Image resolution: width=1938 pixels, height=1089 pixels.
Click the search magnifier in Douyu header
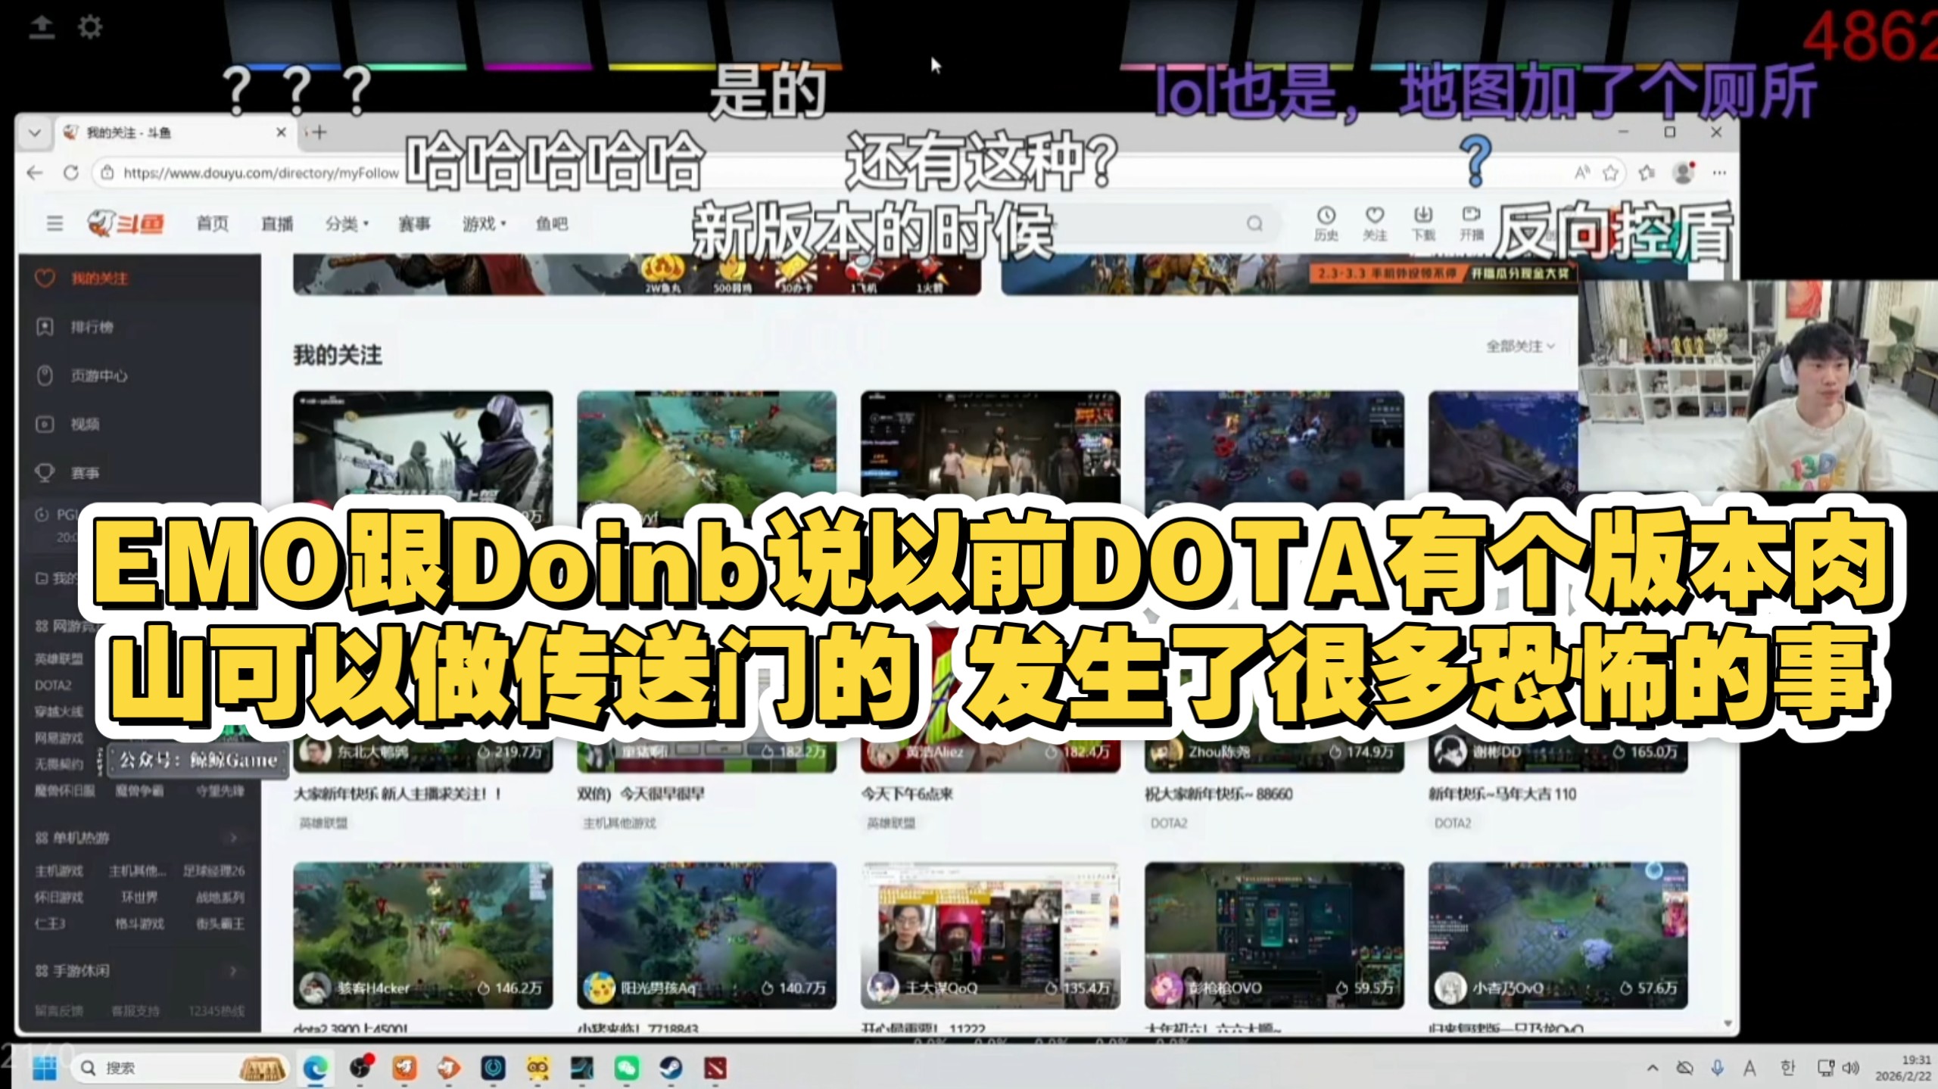click(x=1254, y=223)
